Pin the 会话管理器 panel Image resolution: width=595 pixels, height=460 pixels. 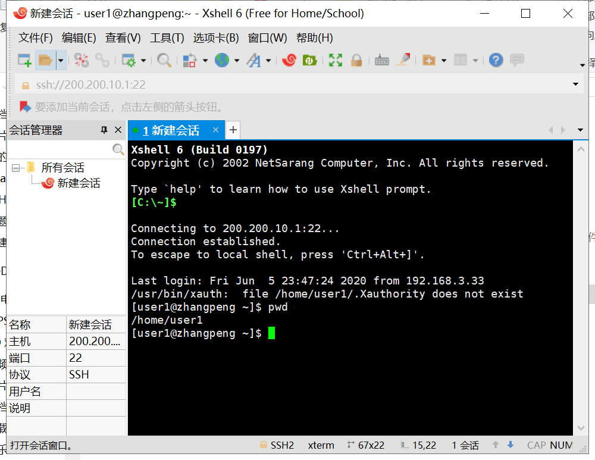click(104, 130)
